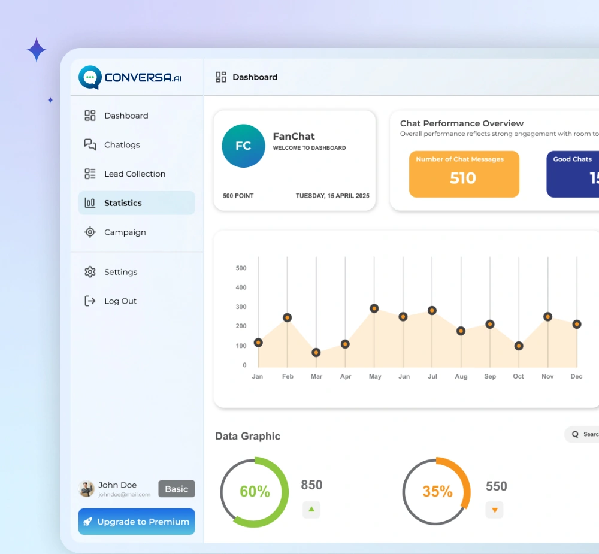The height and width of the screenshot is (554, 599).
Task: Click the Lead Collection list icon
Action: pos(90,174)
